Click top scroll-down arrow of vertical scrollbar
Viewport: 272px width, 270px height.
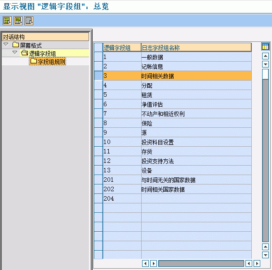[265, 64]
